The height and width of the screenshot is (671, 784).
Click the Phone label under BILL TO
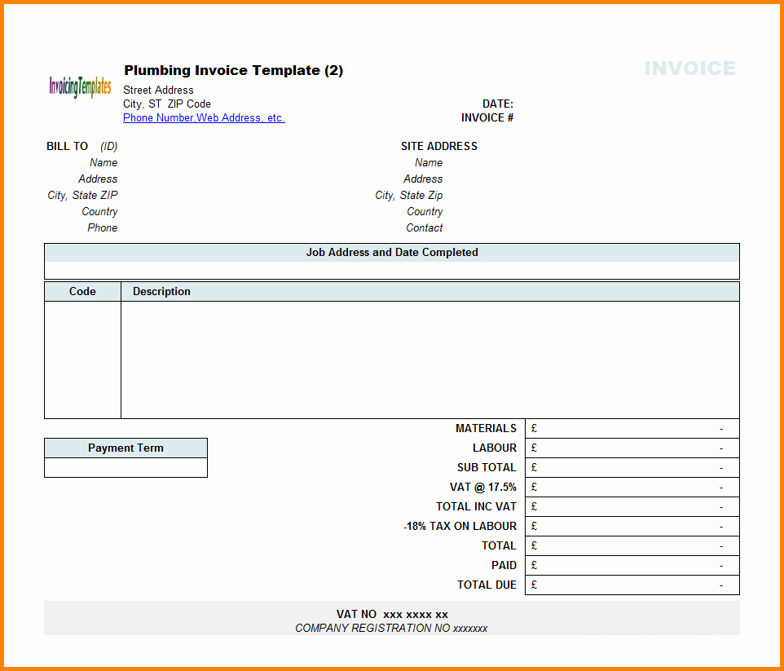103,227
